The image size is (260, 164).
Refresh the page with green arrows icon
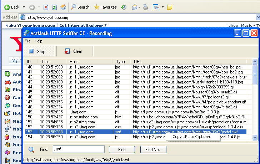pyautogui.click(x=54, y=7)
